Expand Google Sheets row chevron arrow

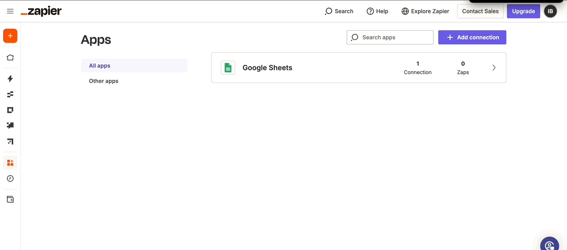(494, 68)
